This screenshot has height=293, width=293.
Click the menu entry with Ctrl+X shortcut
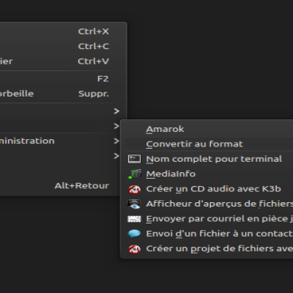tap(61, 31)
